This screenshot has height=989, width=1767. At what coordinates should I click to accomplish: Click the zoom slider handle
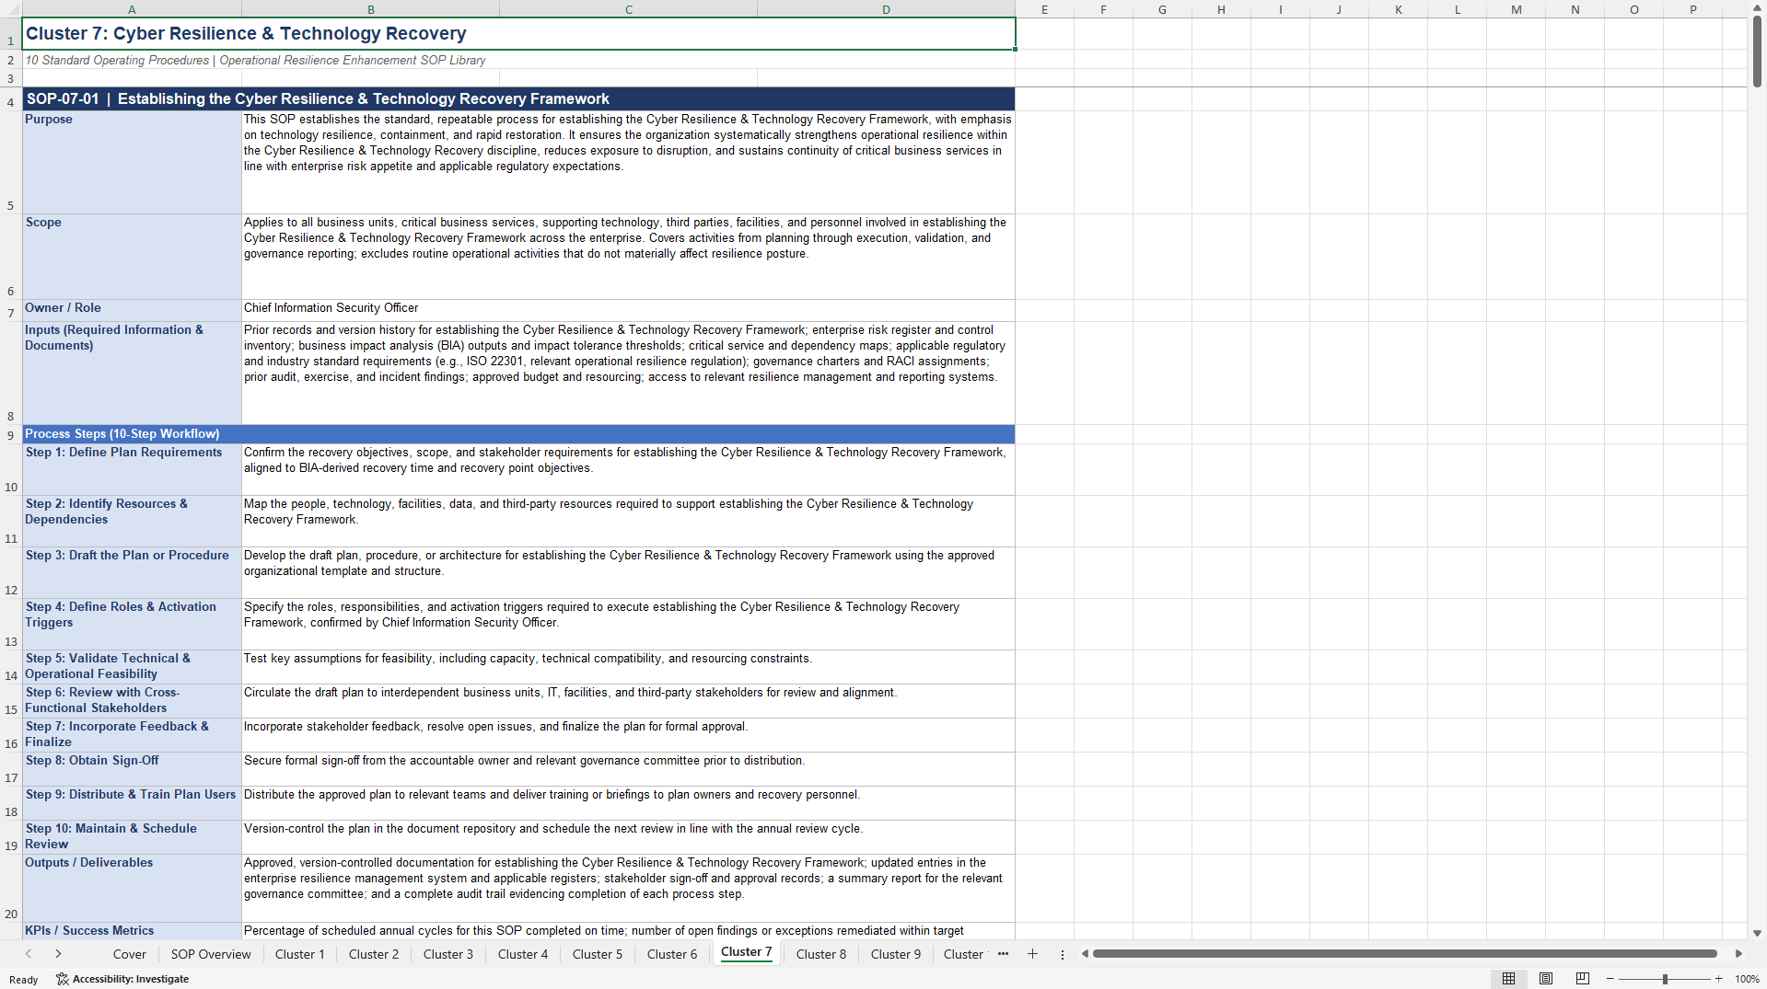pos(1665,979)
